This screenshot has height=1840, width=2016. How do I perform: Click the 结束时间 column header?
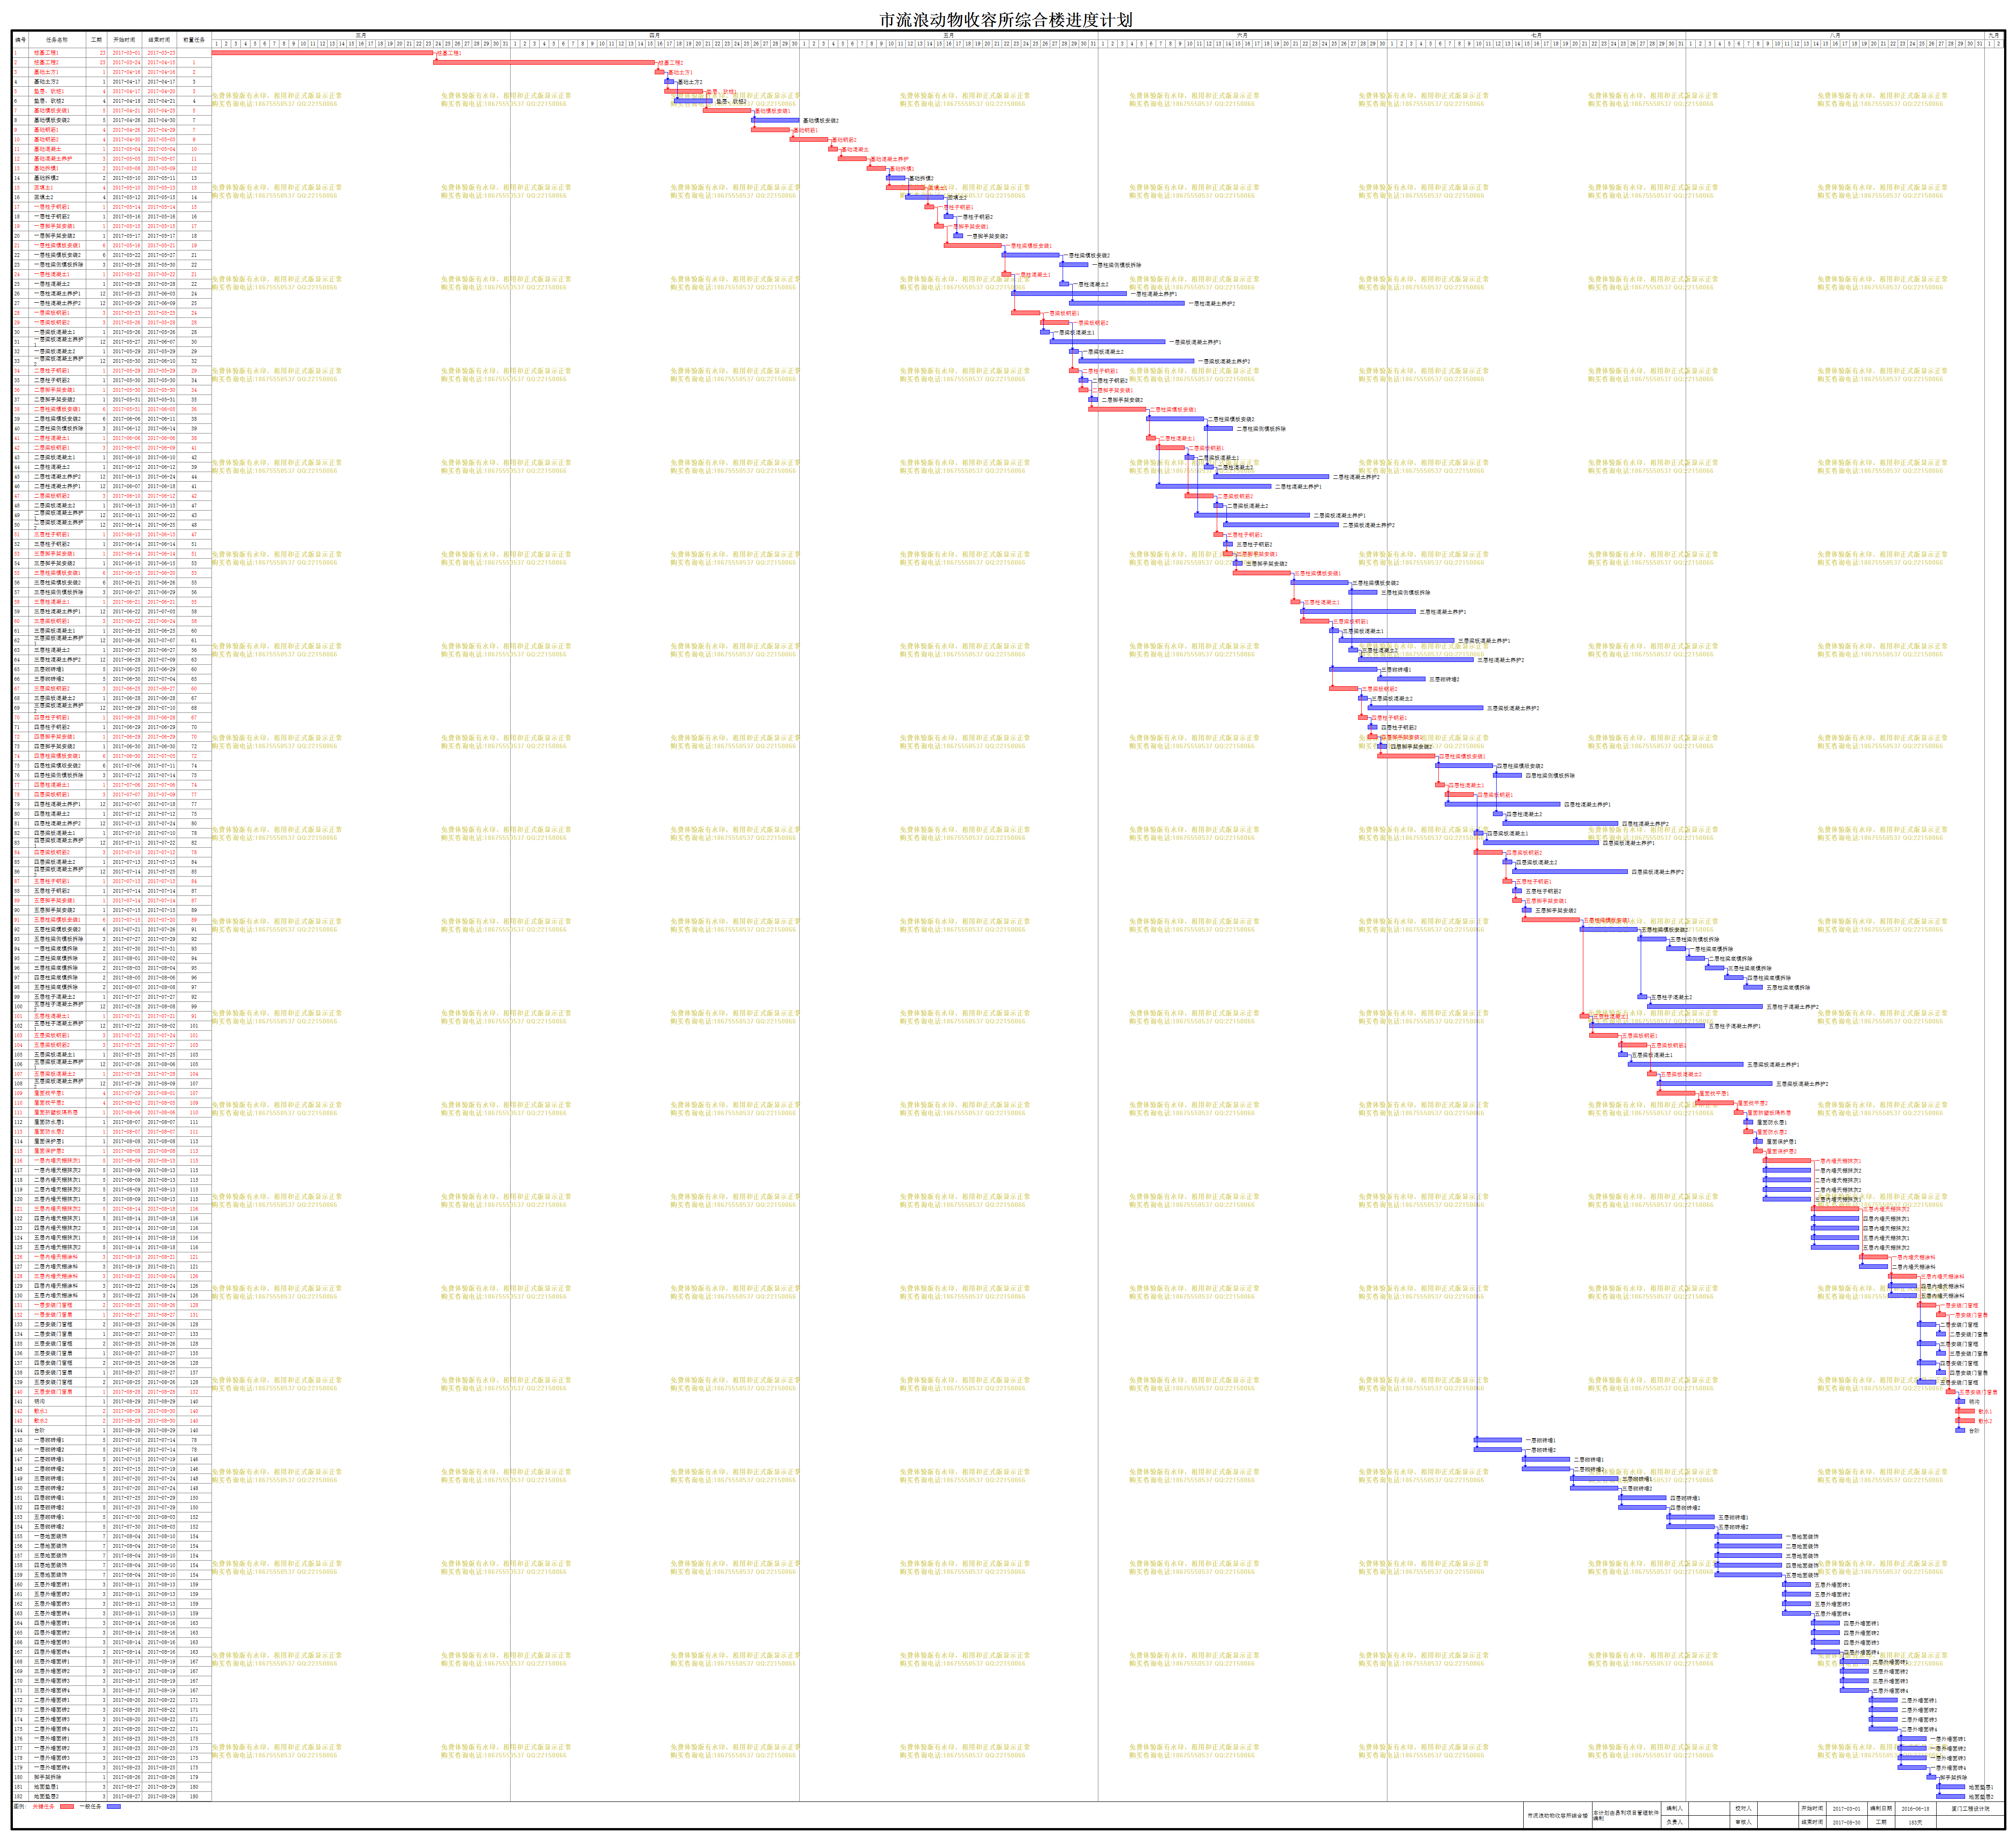(160, 40)
